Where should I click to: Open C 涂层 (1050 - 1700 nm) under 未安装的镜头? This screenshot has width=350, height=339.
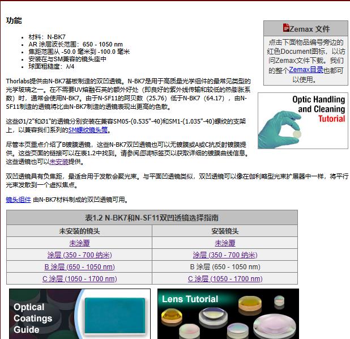point(80,278)
